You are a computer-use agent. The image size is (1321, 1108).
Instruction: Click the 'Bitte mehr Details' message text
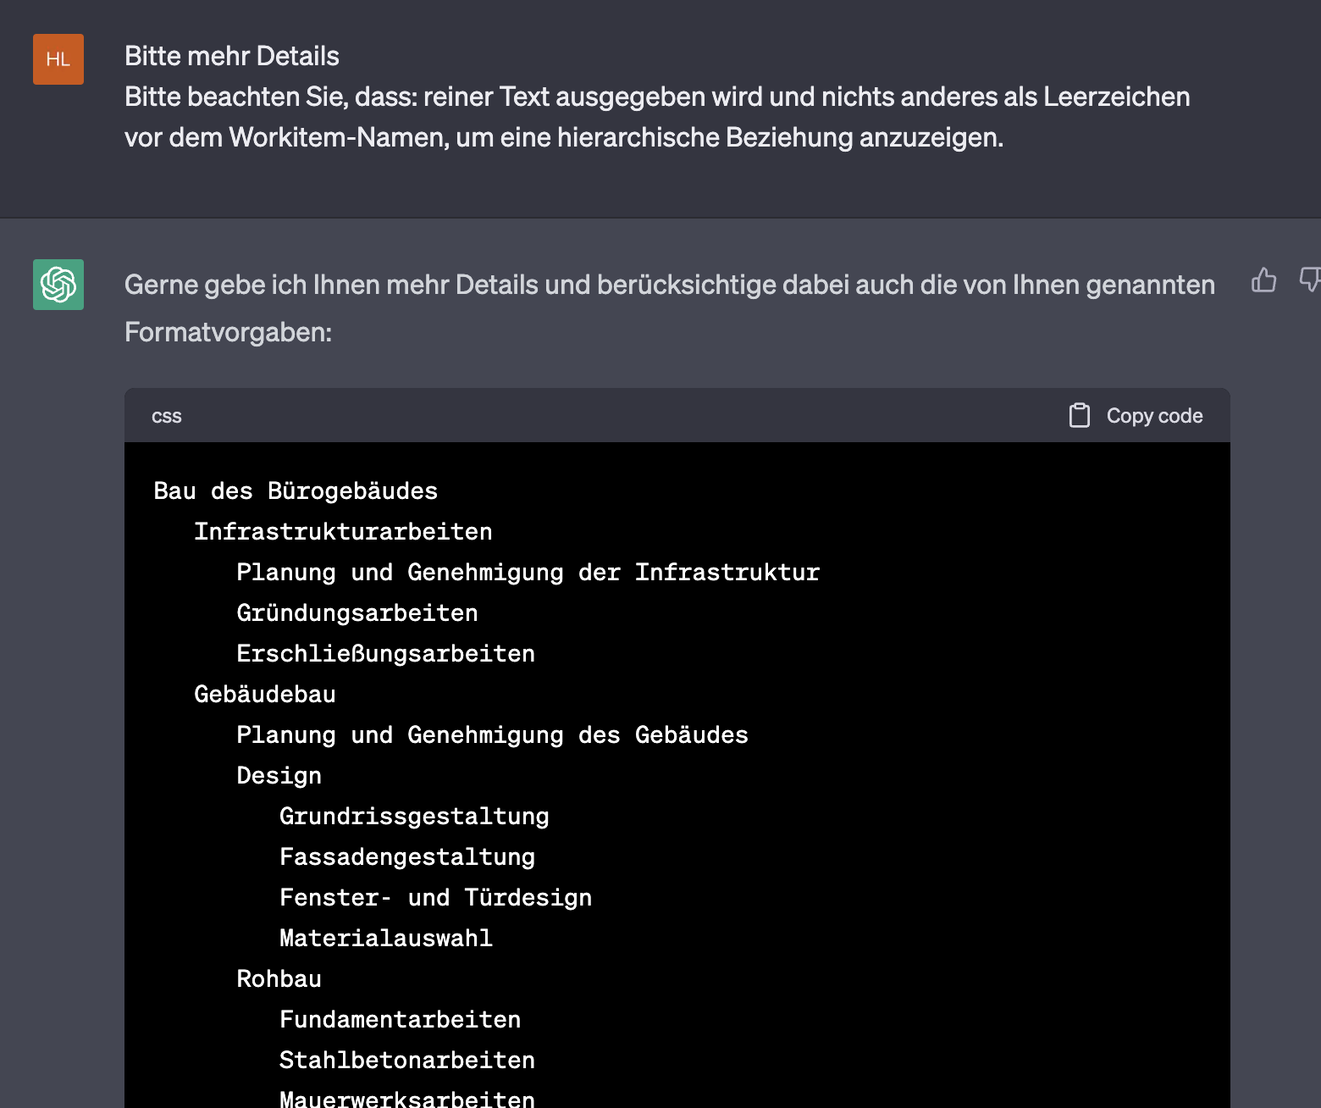232,57
